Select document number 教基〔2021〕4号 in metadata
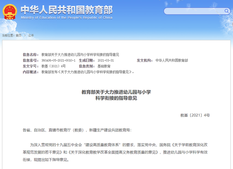This screenshot has height=169, width=233. pyautogui.click(x=53, y=66)
